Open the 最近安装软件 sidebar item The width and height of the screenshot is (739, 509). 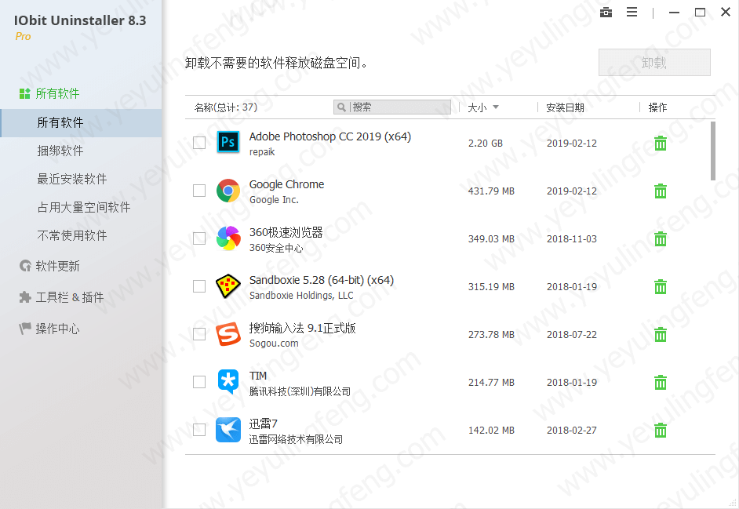pyautogui.click(x=72, y=179)
